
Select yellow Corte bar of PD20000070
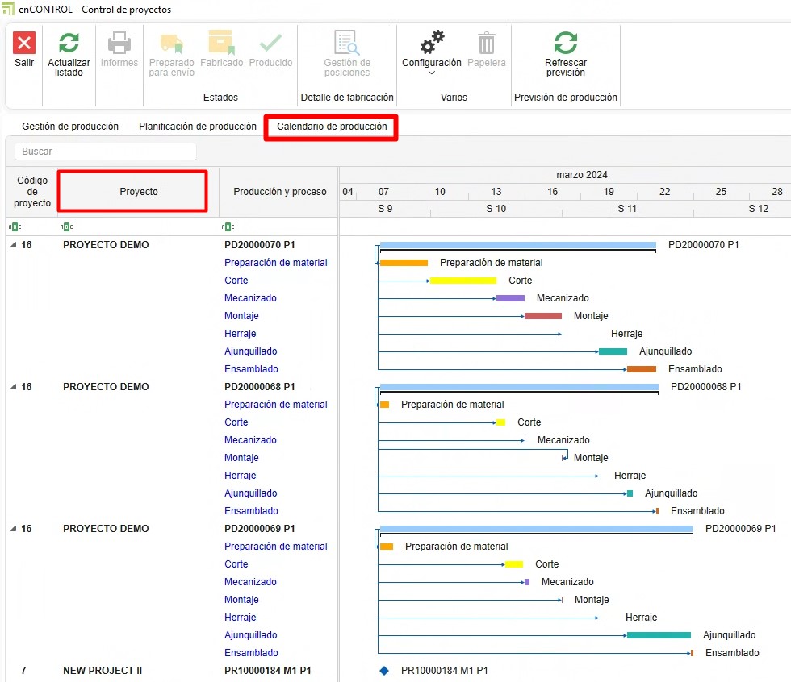(463, 281)
